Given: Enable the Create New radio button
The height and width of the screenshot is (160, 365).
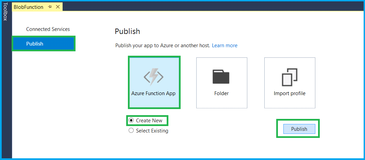Looking at the screenshot, I should pyautogui.click(x=131, y=121).
